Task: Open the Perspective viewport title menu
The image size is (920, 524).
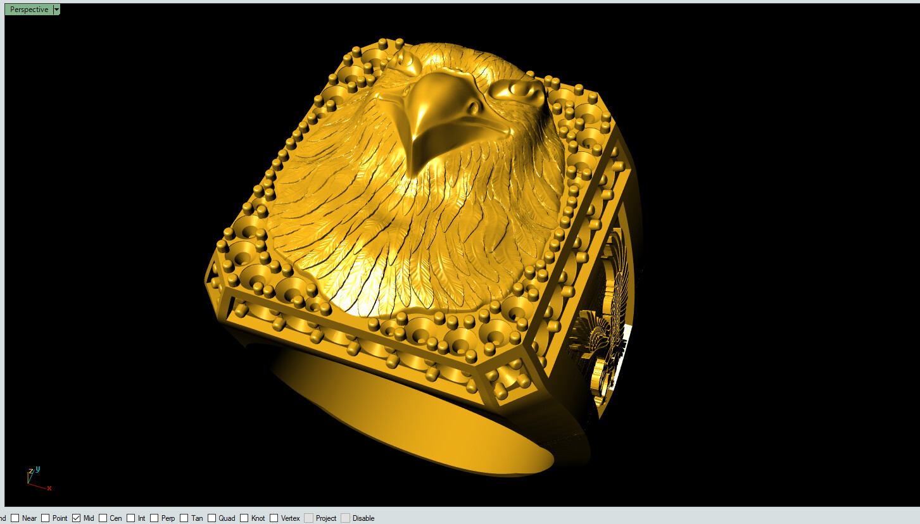Action: (29, 9)
